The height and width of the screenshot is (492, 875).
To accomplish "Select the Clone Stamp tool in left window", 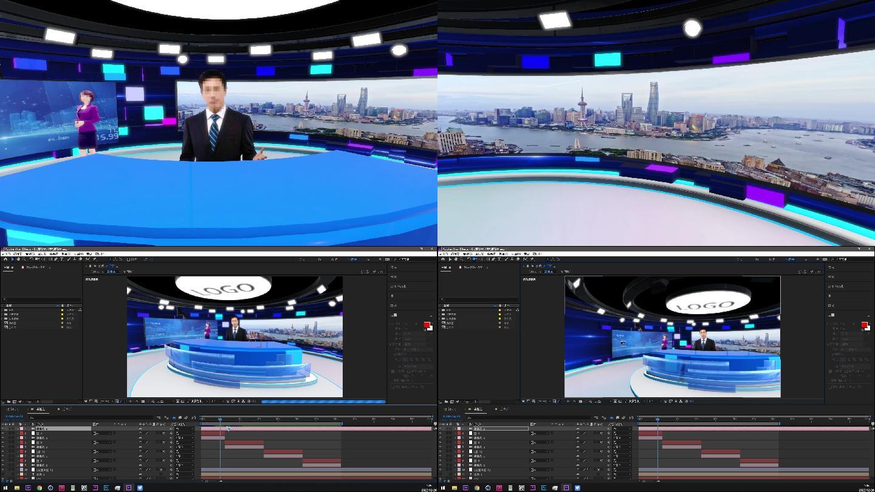I will 74,259.
